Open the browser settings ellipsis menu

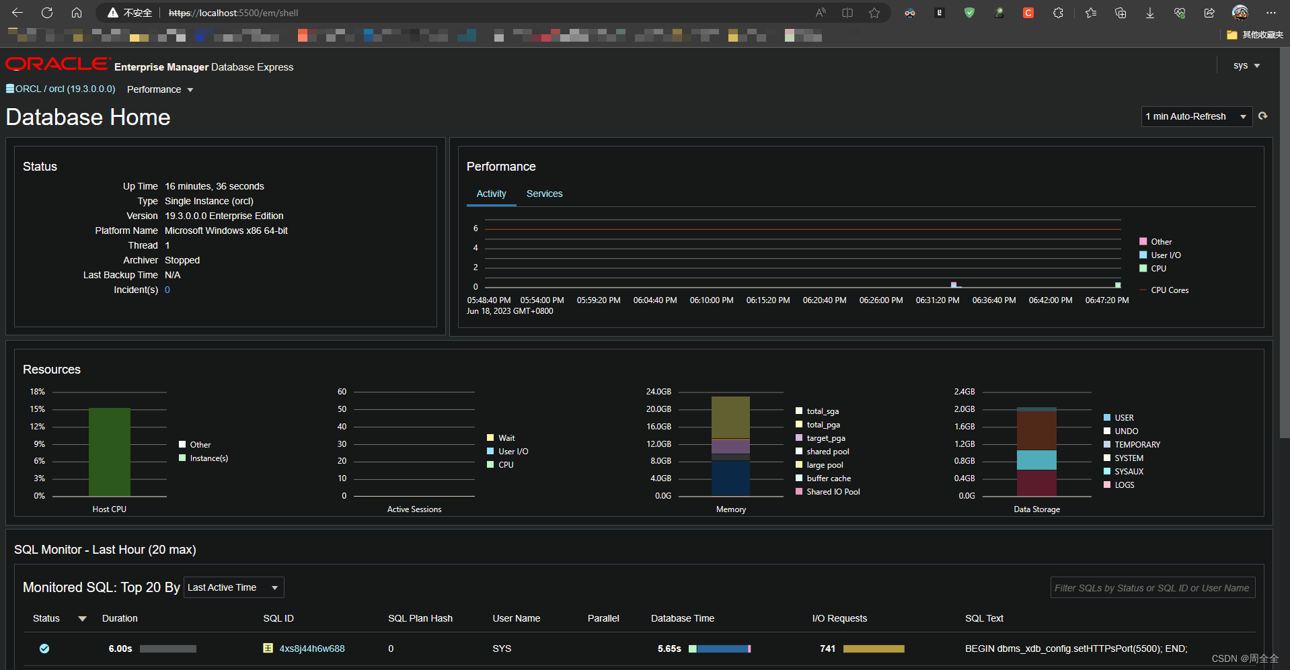tap(1270, 13)
